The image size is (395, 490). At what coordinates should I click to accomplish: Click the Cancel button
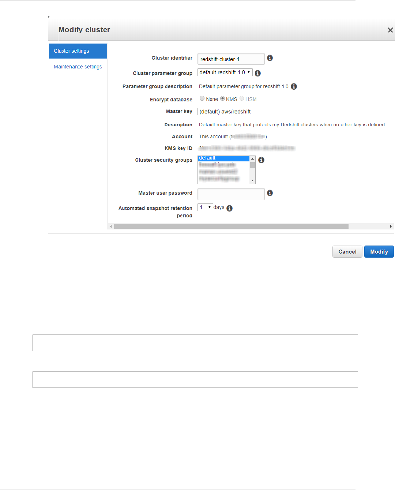point(347,252)
